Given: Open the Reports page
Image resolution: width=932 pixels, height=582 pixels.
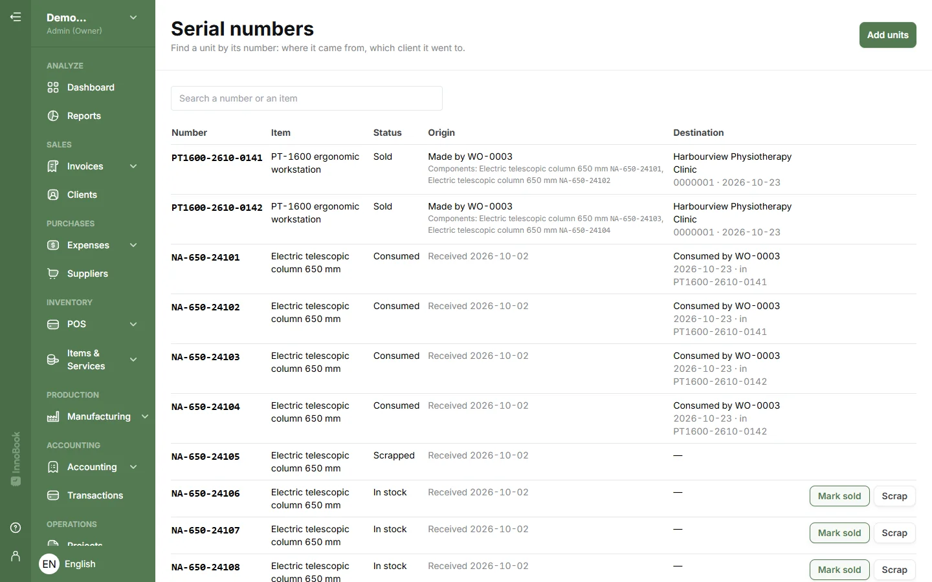Looking at the screenshot, I should (x=84, y=116).
